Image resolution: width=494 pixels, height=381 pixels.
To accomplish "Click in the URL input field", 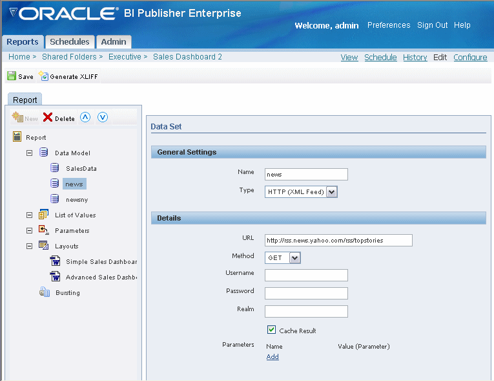I will click(338, 240).
